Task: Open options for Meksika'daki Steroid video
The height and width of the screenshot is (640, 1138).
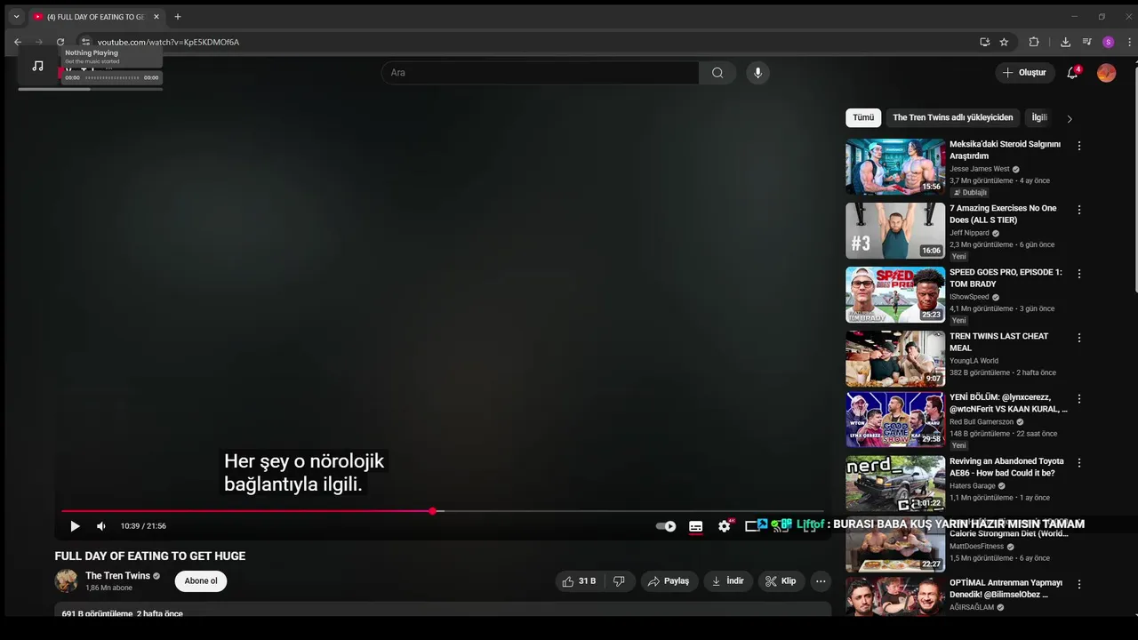Action: click(1079, 146)
